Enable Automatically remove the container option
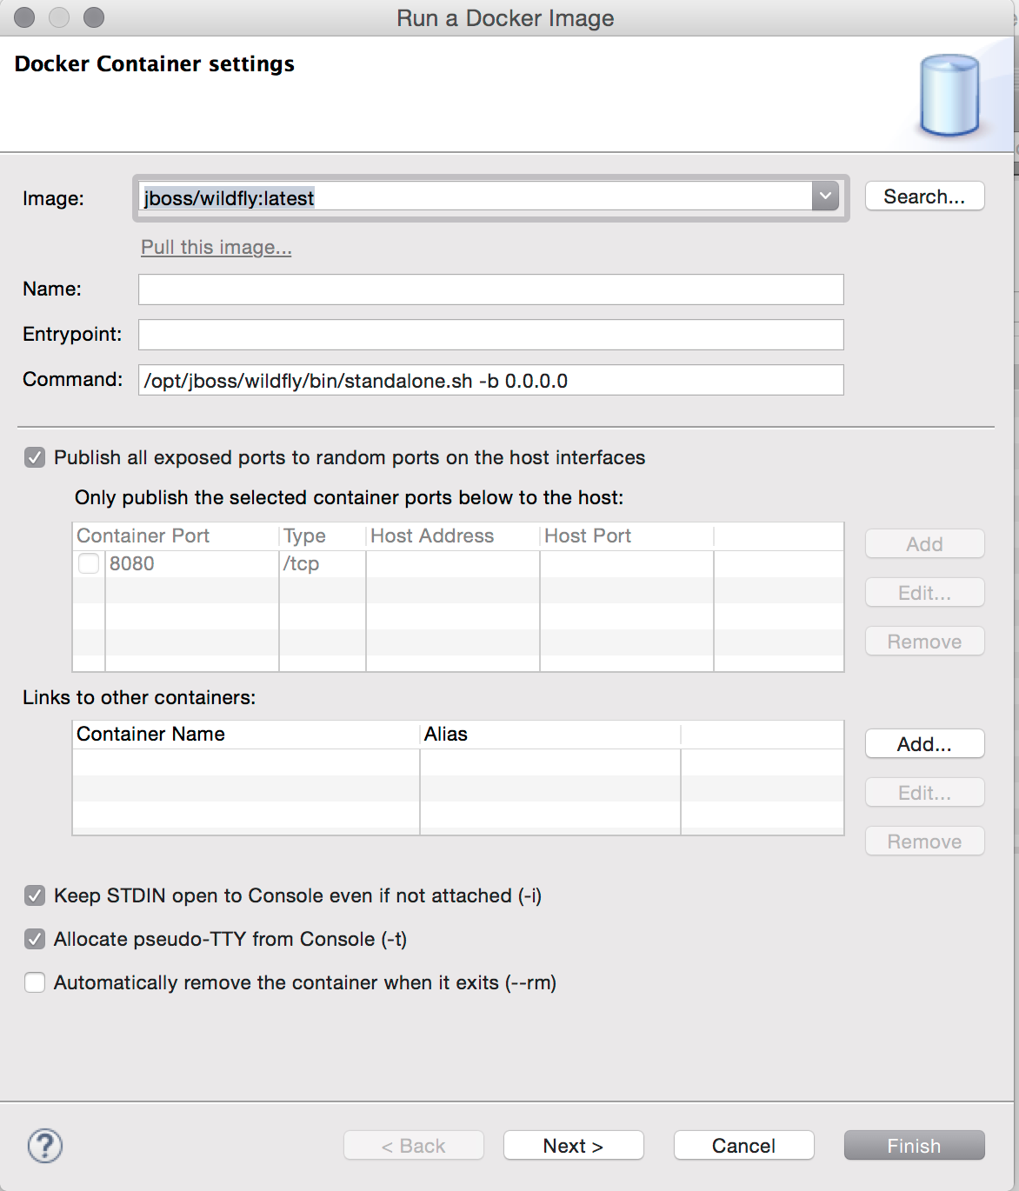1019x1191 pixels. pyautogui.click(x=35, y=982)
